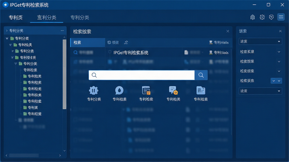Open the last shortcut icon shaped like a document sheet

[201, 90]
